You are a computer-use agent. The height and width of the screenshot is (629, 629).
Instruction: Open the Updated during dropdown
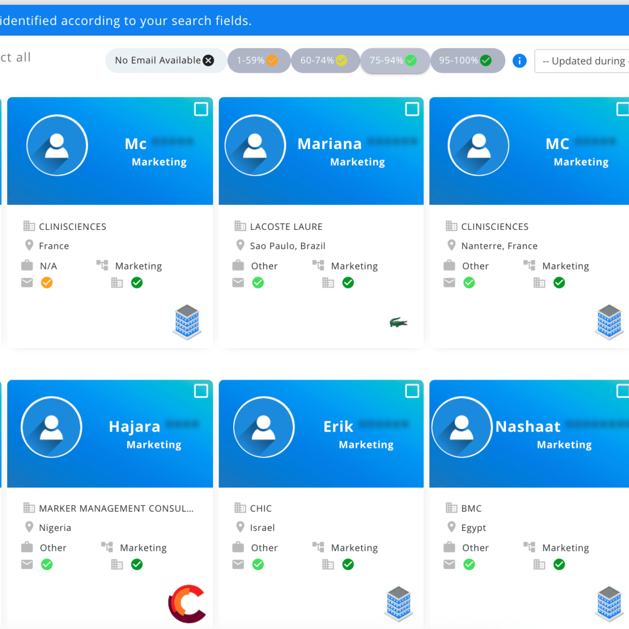coord(583,61)
